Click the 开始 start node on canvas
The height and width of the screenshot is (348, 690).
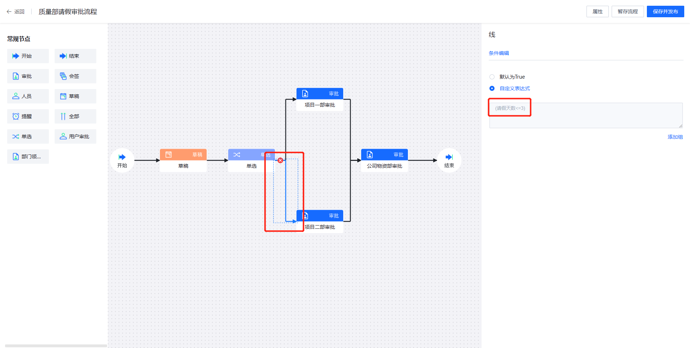point(122,161)
